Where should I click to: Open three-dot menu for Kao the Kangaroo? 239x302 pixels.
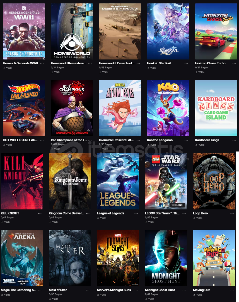[186, 140]
